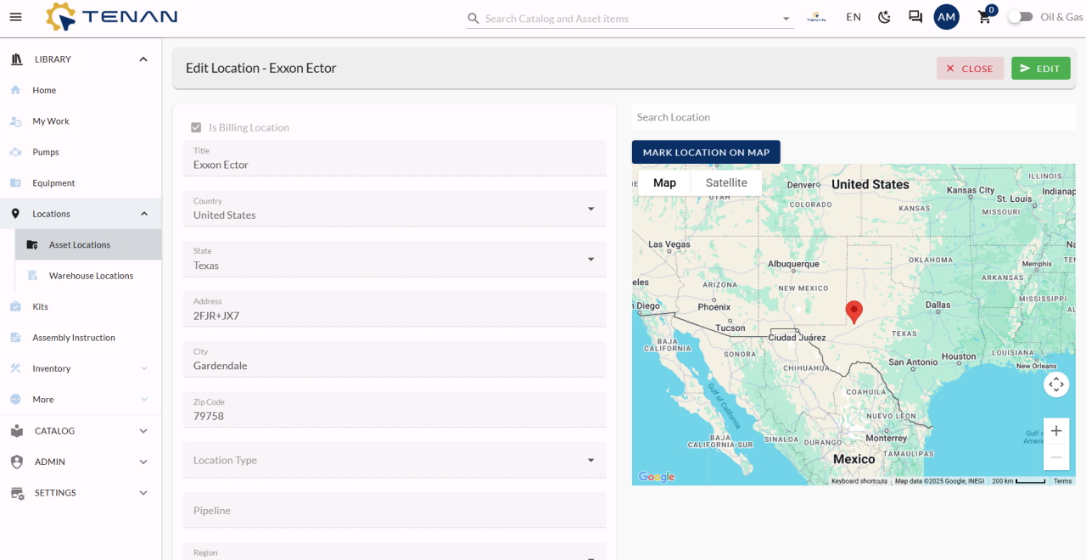1086x560 pixels.
Task: Click the Assembly Instruction icon
Action: (15, 338)
